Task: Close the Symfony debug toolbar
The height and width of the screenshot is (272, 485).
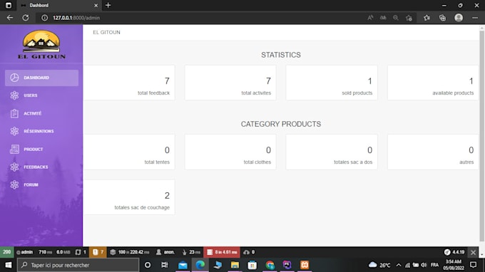Action: click(x=473, y=252)
